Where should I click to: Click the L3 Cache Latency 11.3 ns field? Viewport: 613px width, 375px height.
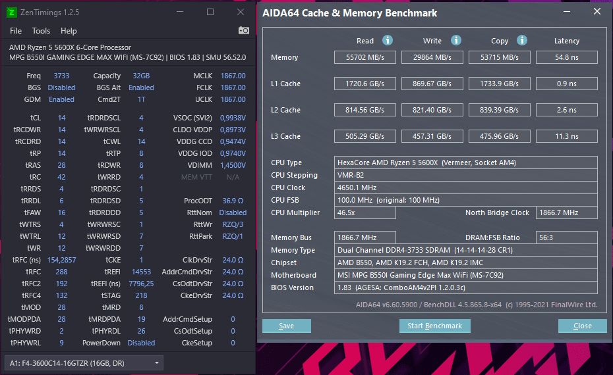pos(566,136)
